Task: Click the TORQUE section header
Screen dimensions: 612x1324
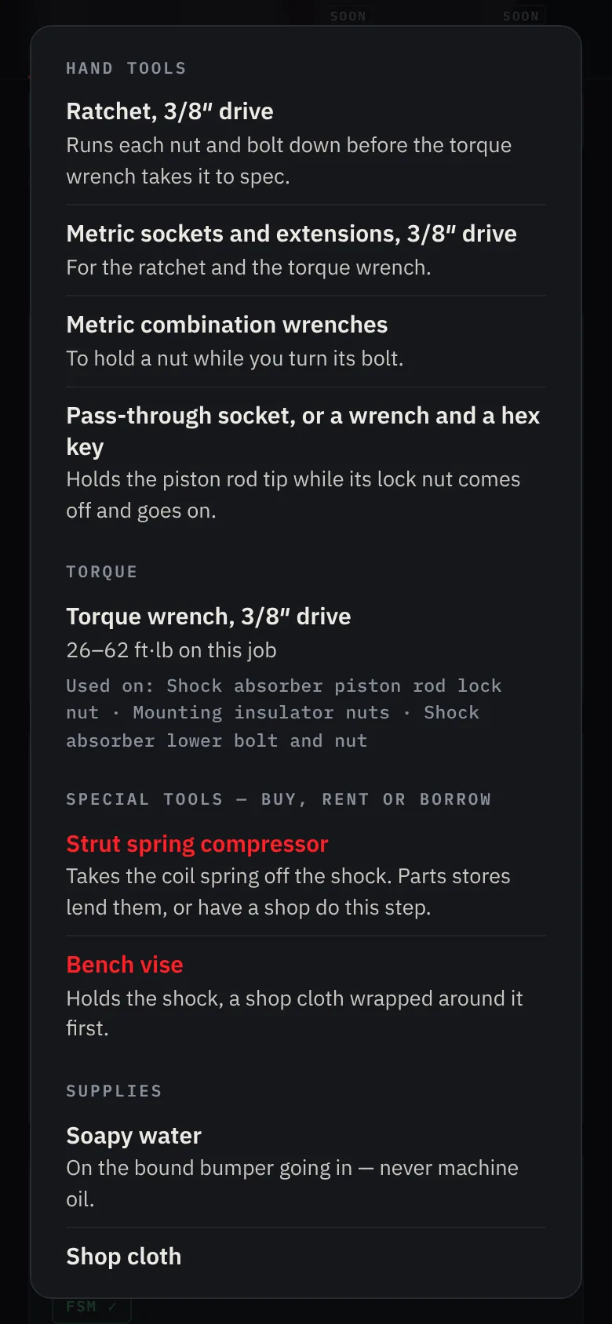Action: tap(102, 572)
